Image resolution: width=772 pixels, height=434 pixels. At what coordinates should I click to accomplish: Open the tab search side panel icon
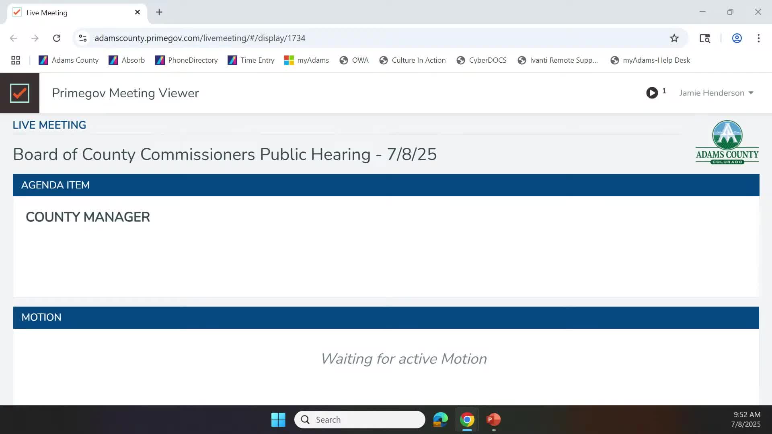pos(704,38)
